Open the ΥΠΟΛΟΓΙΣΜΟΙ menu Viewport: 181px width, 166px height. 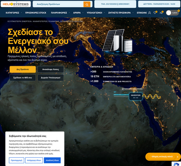click(94, 13)
